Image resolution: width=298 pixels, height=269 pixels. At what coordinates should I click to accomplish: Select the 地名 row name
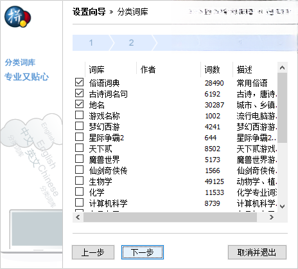(97, 105)
